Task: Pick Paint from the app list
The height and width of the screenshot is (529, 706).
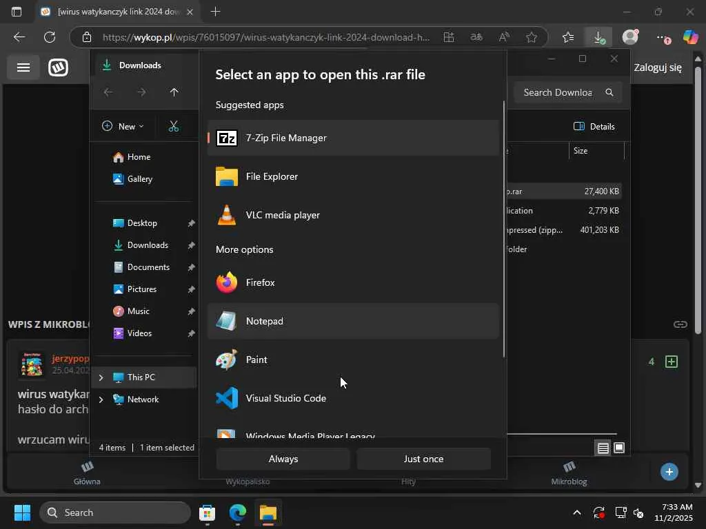Action: coord(353,360)
